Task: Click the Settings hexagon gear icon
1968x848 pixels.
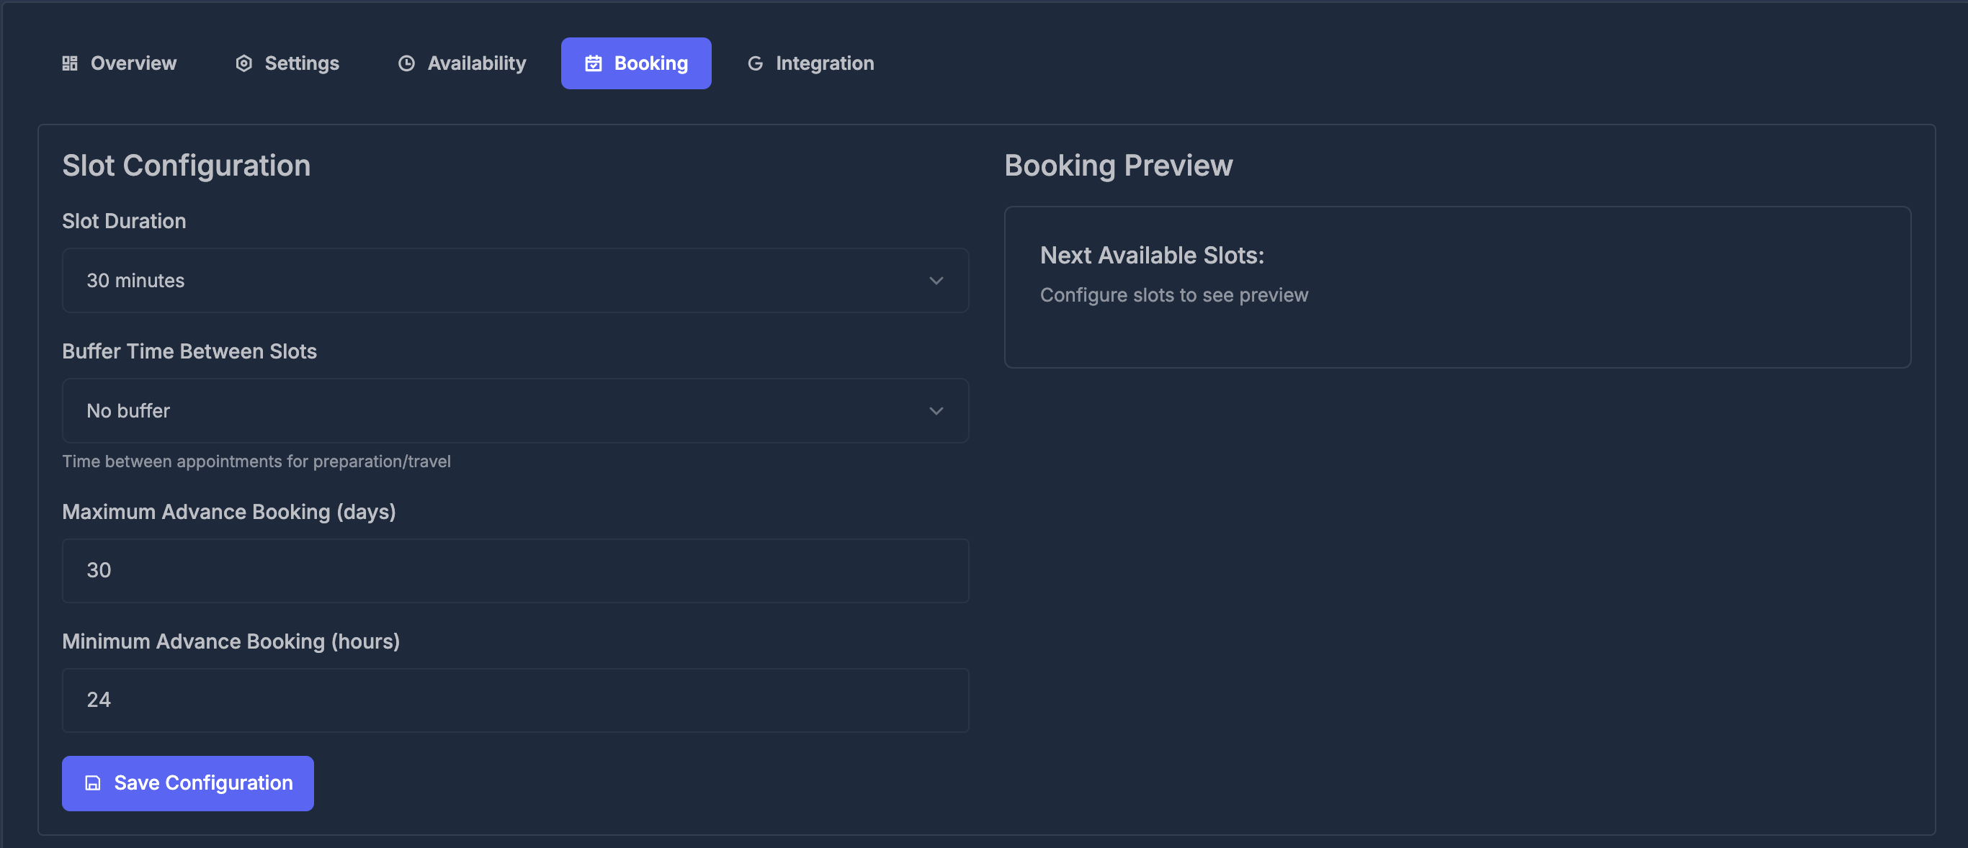Action: tap(243, 63)
